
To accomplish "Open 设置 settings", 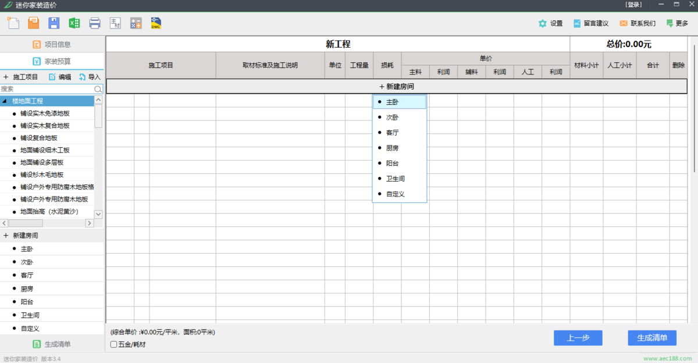I will 550,23.
